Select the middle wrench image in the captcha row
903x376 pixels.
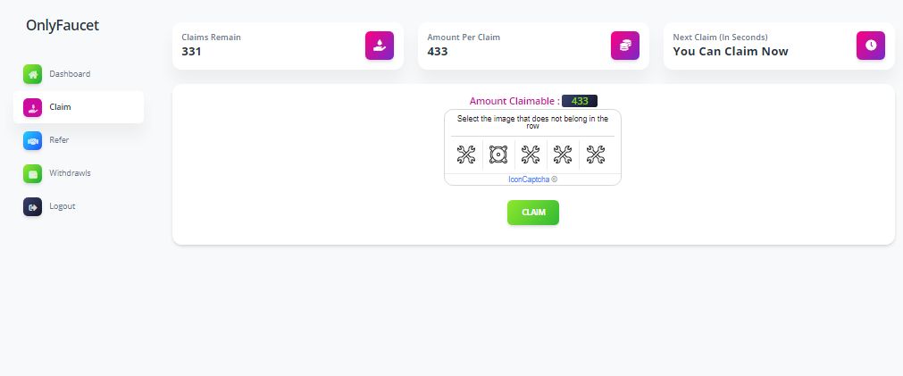click(x=531, y=155)
